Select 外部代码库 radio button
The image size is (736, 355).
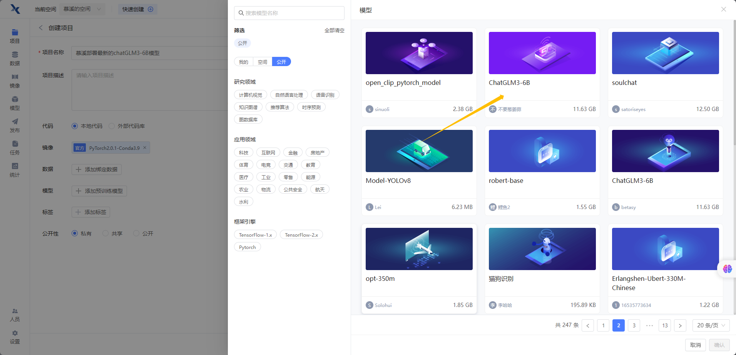112,126
